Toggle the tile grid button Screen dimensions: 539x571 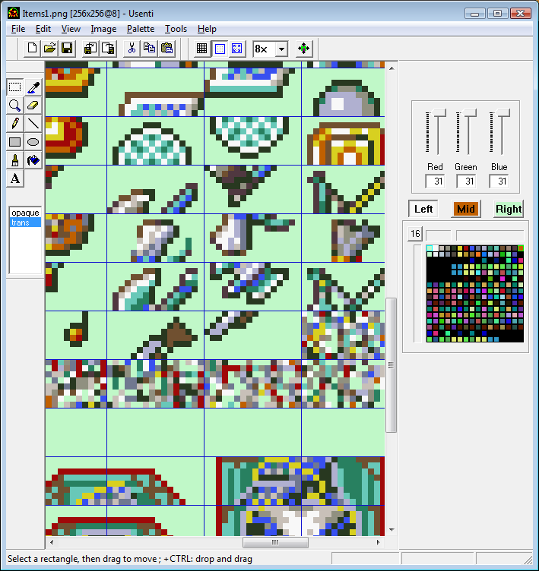[220, 49]
